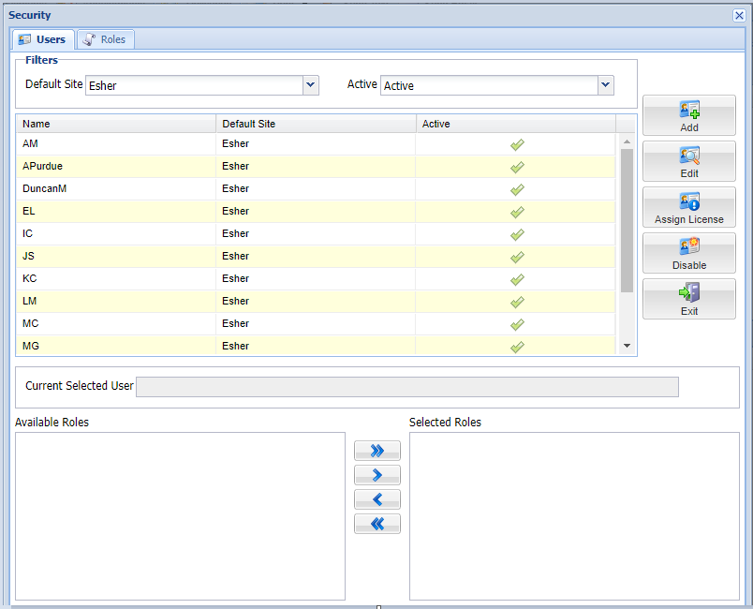
Task: Click the active checkmark for JS
Action: 517,257
